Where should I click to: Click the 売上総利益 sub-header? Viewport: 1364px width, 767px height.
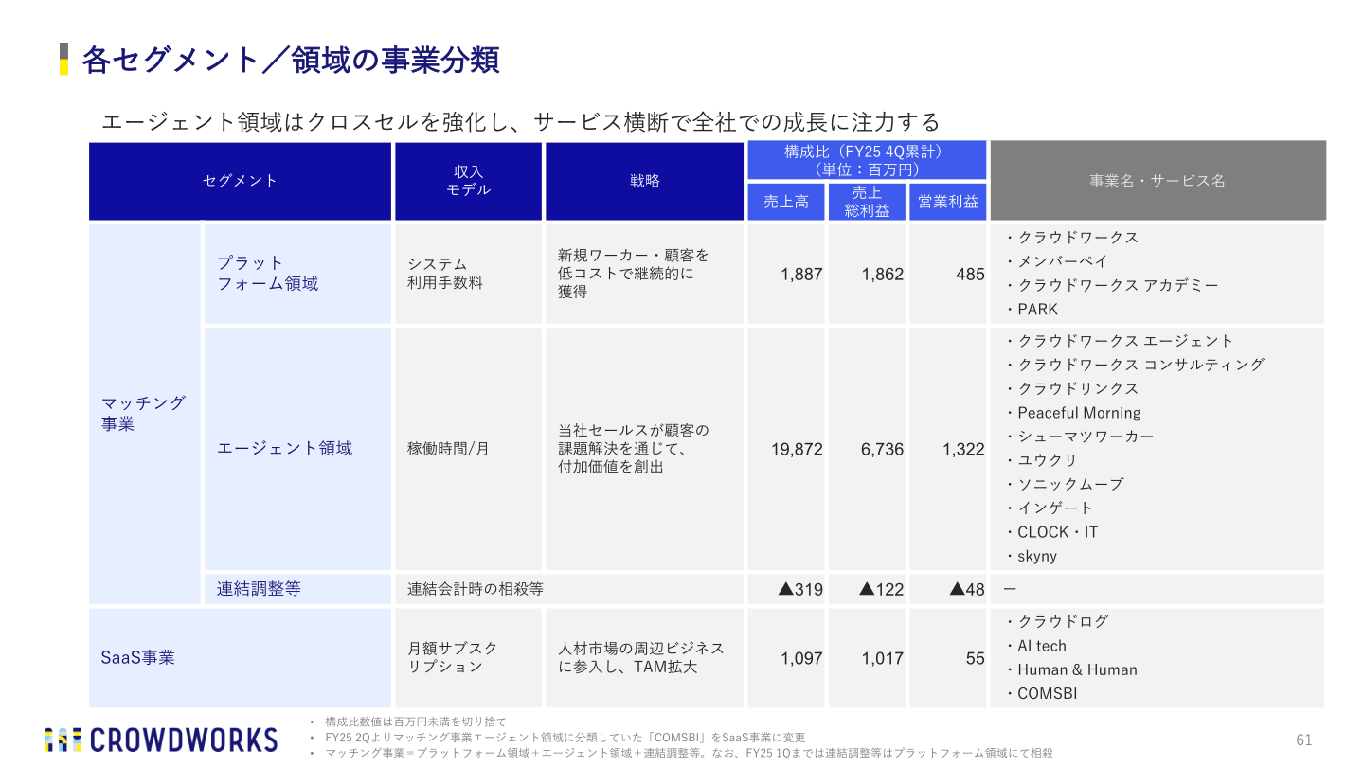[867, 202]
